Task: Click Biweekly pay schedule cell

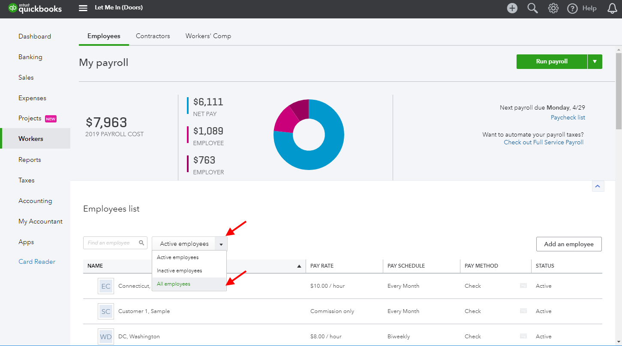Action: pos(399,337)
